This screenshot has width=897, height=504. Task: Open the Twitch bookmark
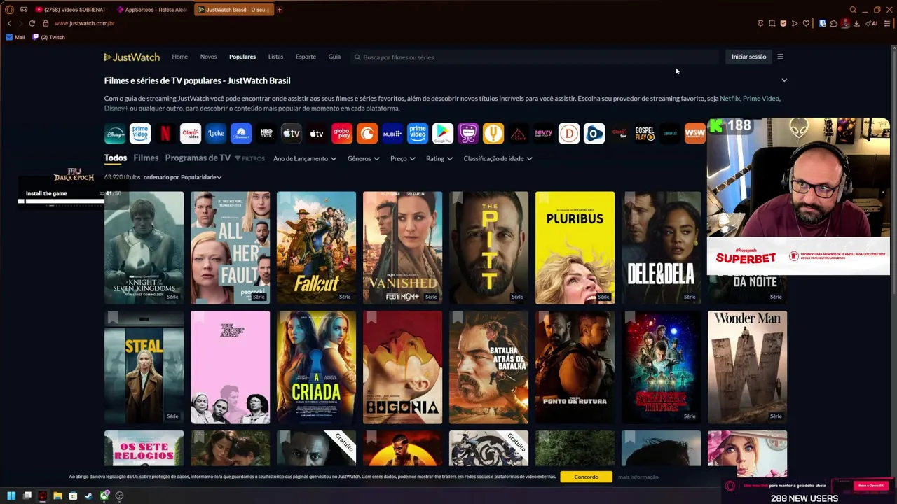48,37
